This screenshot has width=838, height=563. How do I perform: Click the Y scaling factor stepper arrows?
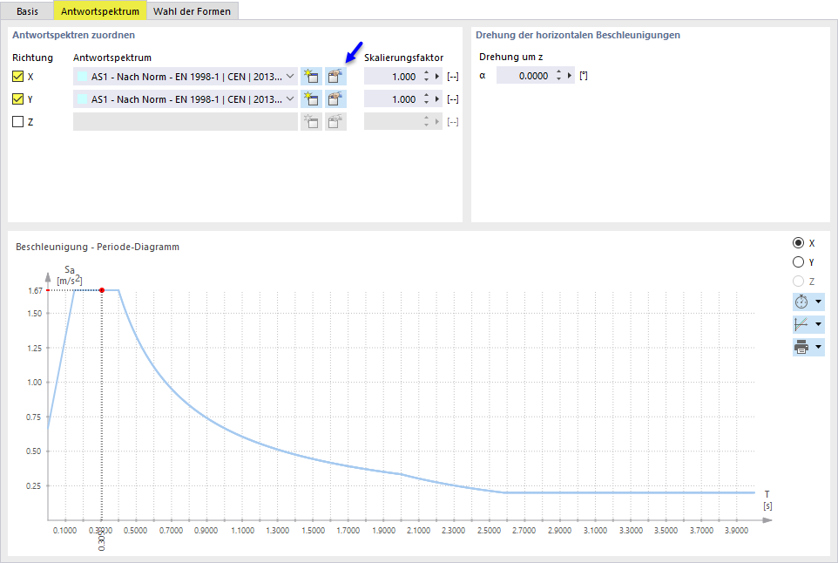427,98
